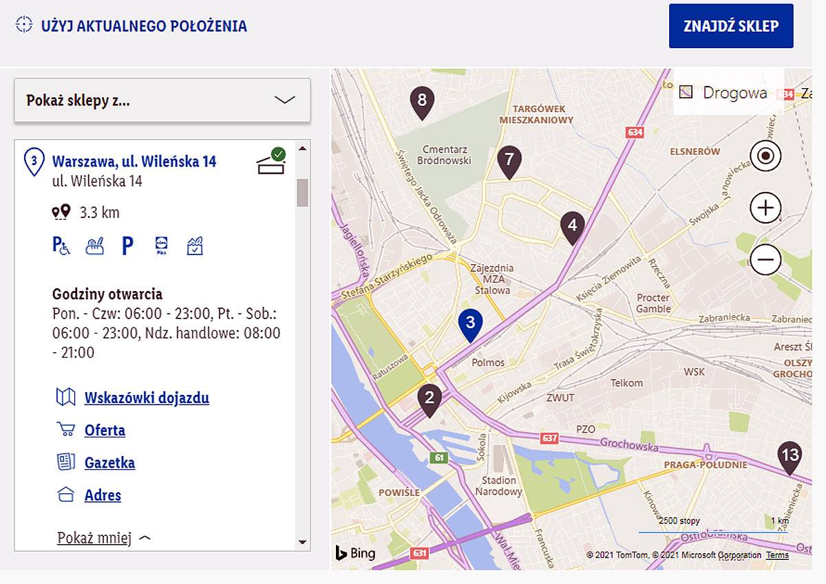826x584 pixels.
Task: Click the 'ELSNERÓW' district label on map
Action: [x=697, y=151]
